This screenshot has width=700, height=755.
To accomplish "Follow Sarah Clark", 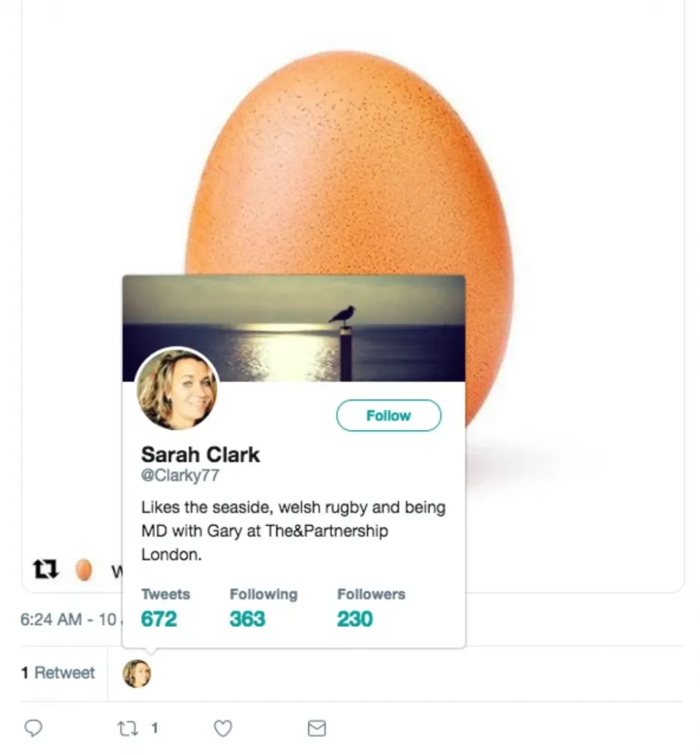I will (x=389, y=416).
